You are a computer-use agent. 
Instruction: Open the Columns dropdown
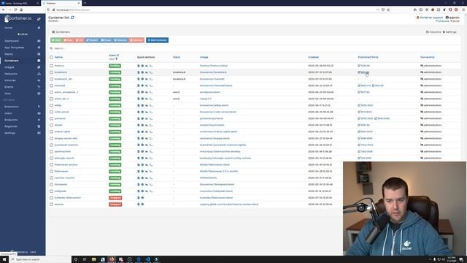tap(433, 32)
